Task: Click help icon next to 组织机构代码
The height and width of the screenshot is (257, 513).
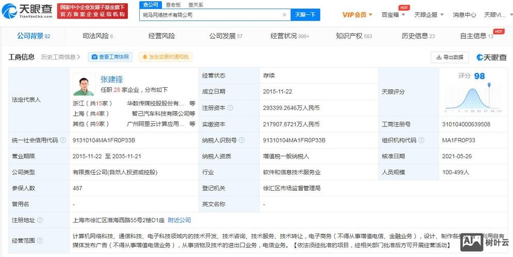Action: tap(421, 140)
